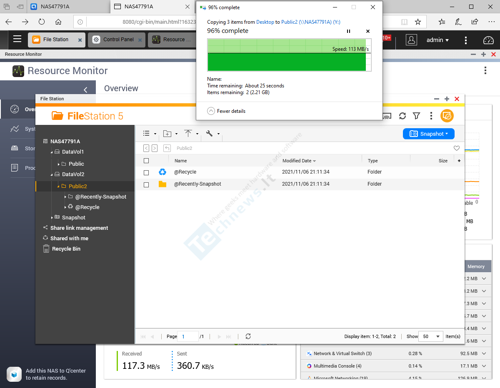Add this page to browser favorites
The image size is (500, 388).
(x=417, y=22)
